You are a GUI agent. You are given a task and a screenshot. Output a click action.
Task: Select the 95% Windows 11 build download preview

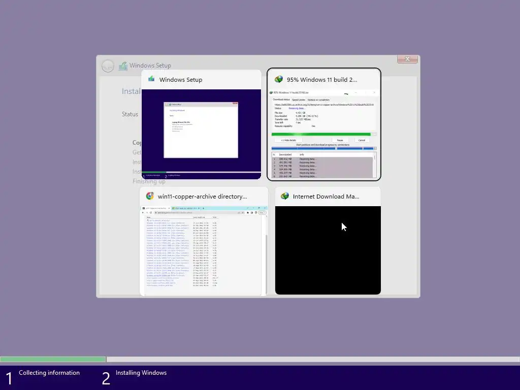point(324,134)
